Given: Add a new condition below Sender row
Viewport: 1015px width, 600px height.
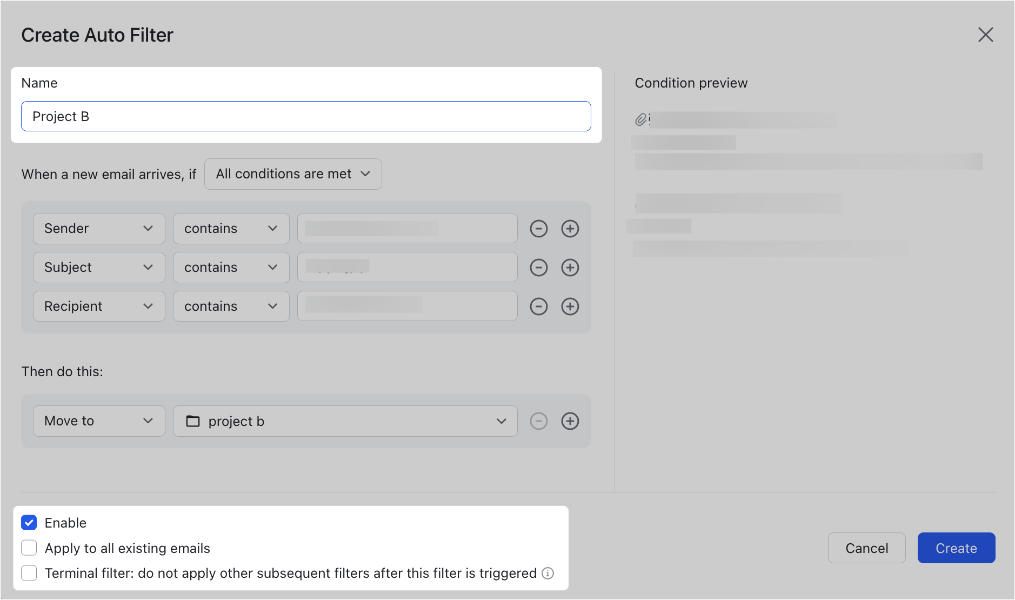Looking at the screenshot, I should pos(570,228).
